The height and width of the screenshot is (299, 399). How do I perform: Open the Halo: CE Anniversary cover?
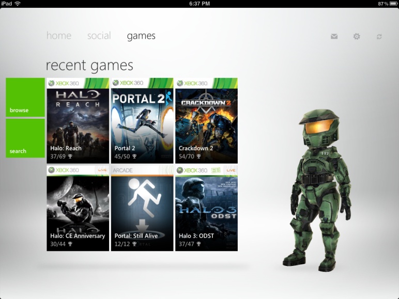click(78, 208)
